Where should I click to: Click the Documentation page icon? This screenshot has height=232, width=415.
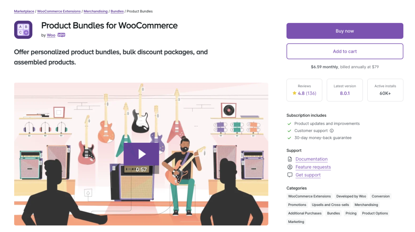[289, 159]
